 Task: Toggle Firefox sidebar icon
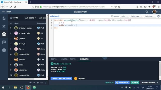(x=145, y=7)
